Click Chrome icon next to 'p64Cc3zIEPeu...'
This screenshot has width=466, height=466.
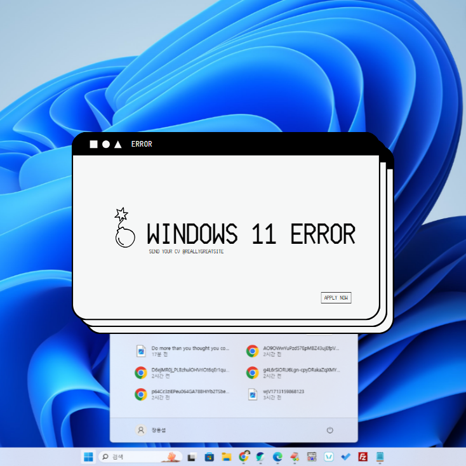click(x=141, y=394)
